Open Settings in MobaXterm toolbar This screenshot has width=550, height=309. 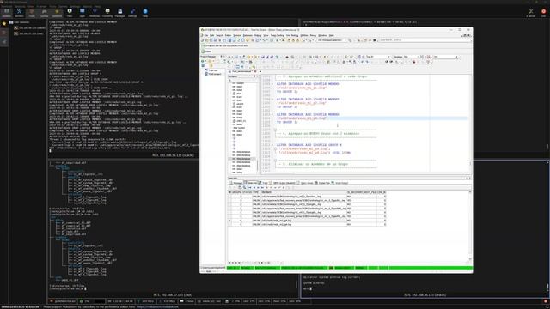pyautogui.click(x=132, y=13)
